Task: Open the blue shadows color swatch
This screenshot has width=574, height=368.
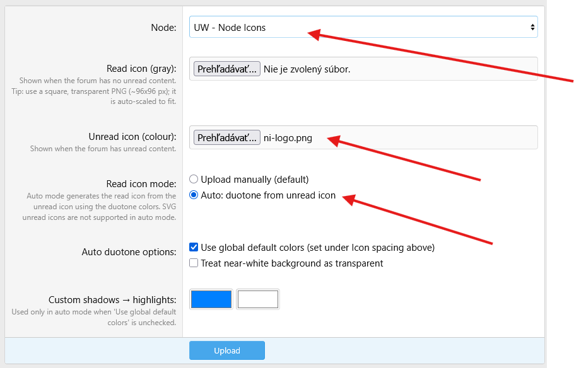Action: pos(211,299)
